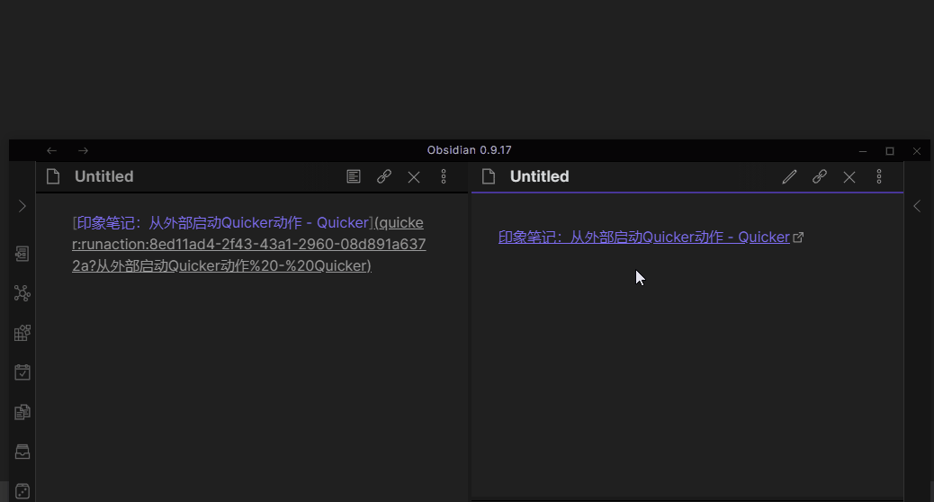Open a random note dice icon
This screenshot has height=502, width=934.
(x=22, y=491)
